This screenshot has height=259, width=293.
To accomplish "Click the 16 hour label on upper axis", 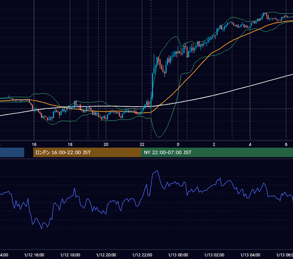I will (34, 144).
